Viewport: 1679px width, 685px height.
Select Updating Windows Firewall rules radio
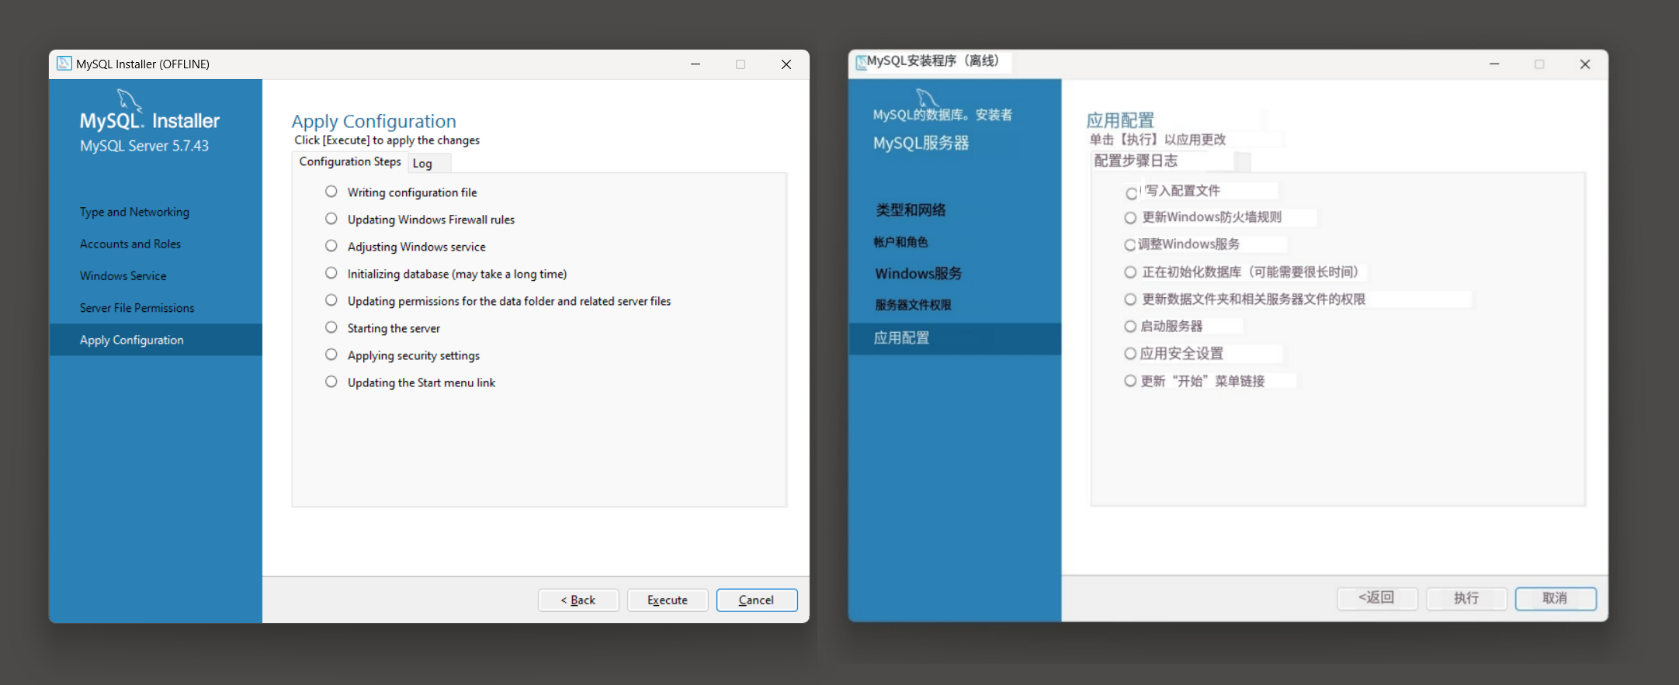pos(331,219)
